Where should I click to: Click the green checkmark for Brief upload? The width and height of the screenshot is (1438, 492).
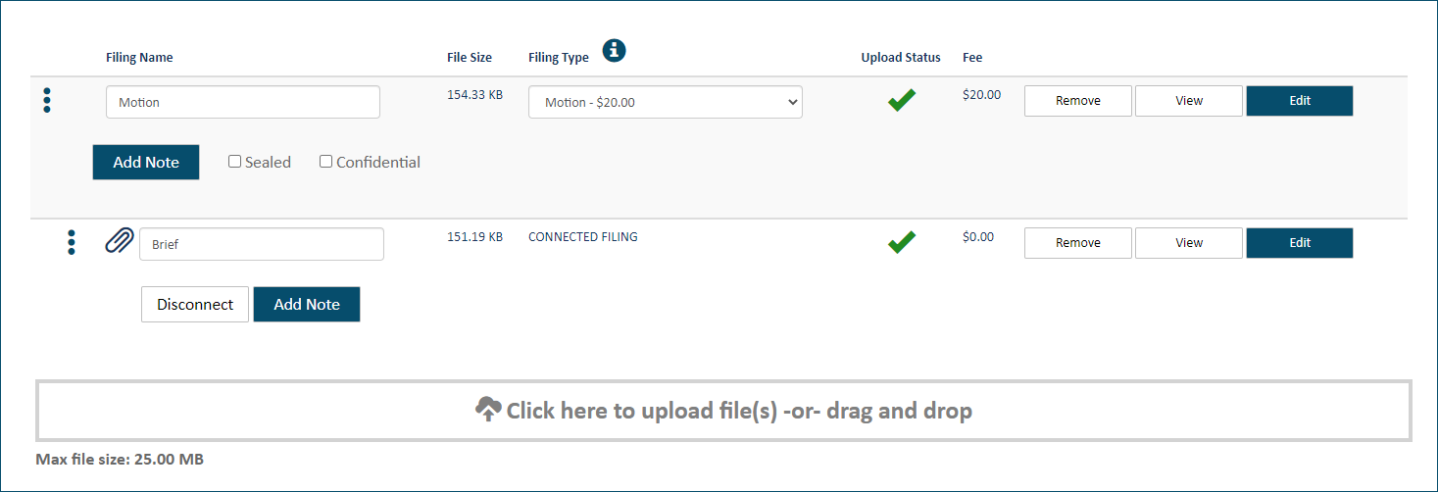point(902,242)
